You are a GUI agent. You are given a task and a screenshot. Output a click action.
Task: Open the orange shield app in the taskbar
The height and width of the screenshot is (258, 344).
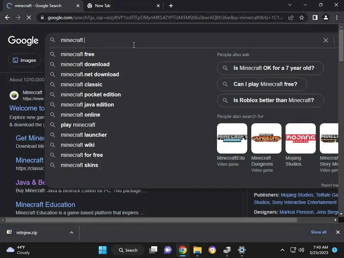tap(212, 250)
